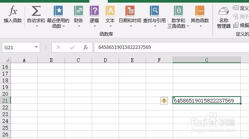
Task: Select row 22 header
Action: click(x=5, y=107)
